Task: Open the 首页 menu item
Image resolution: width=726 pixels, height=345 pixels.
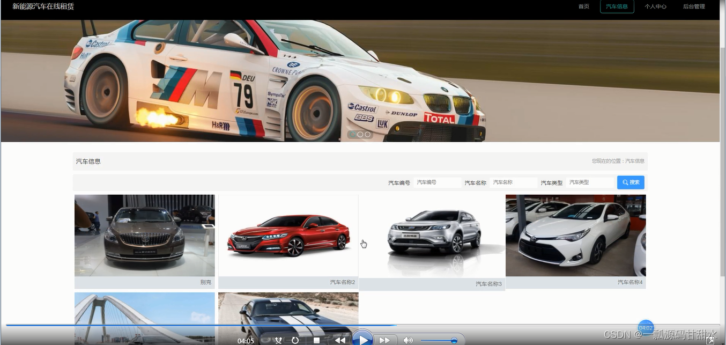Action: pyautogui.click(x=584, y=6)
